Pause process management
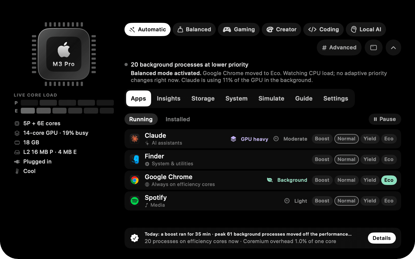This screenshot has width=415, height=259. tap(385, 119)
